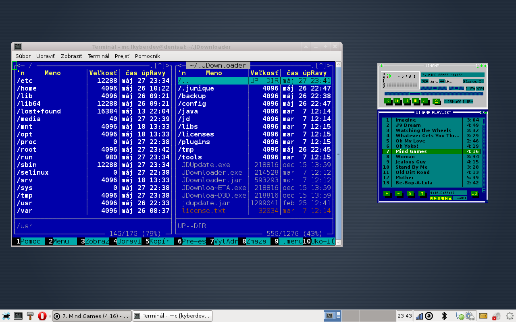Screen dimensions: 516x322
Task: Select /usr directory in left panel
Action: click(93, 203)
